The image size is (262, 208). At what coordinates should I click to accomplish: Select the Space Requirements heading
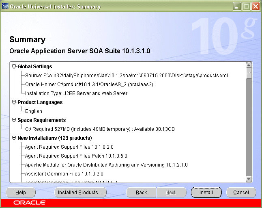(x=42, y=120)
